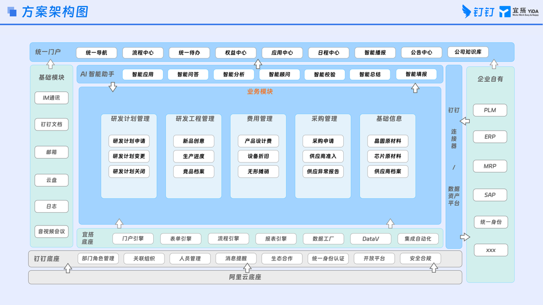Choose the 应用中心 box
The width and height of the screenshot is (543, 305).
(282, 53)
